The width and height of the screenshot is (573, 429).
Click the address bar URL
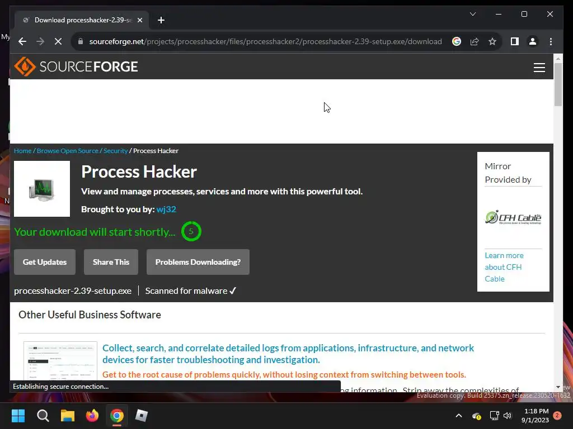coord(265,41)
